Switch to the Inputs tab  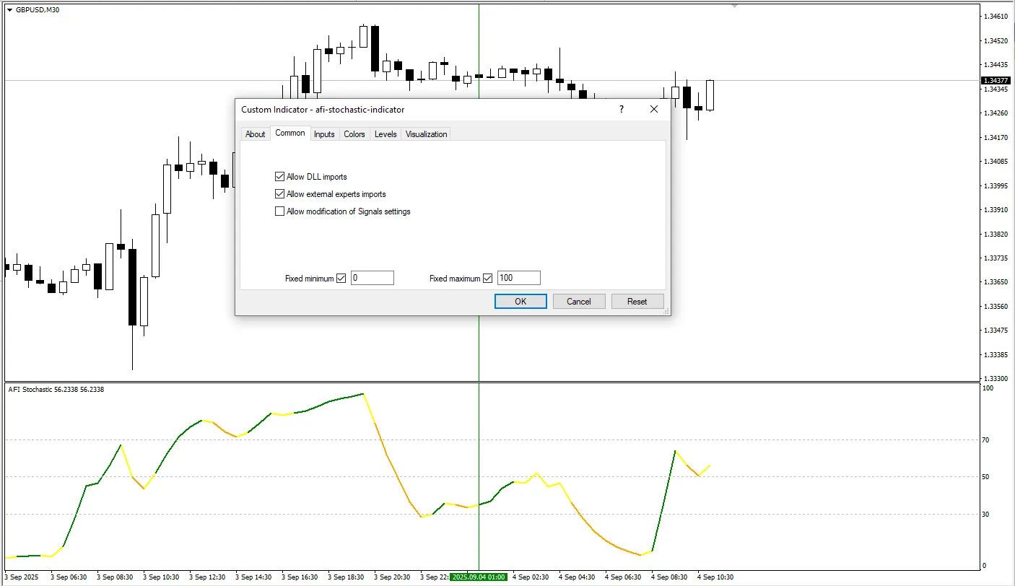[x=324, y=134]
